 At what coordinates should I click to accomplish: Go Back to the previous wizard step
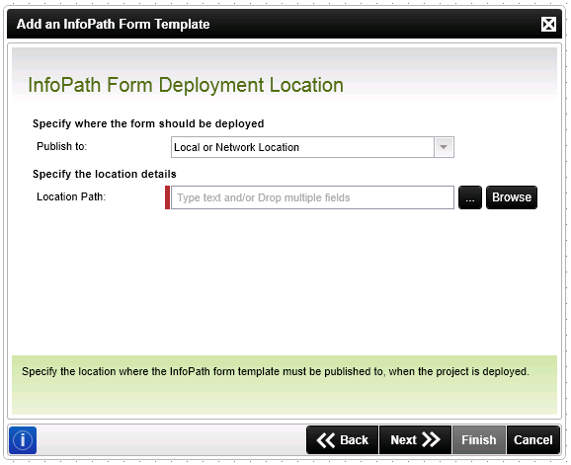pos(343,440)
